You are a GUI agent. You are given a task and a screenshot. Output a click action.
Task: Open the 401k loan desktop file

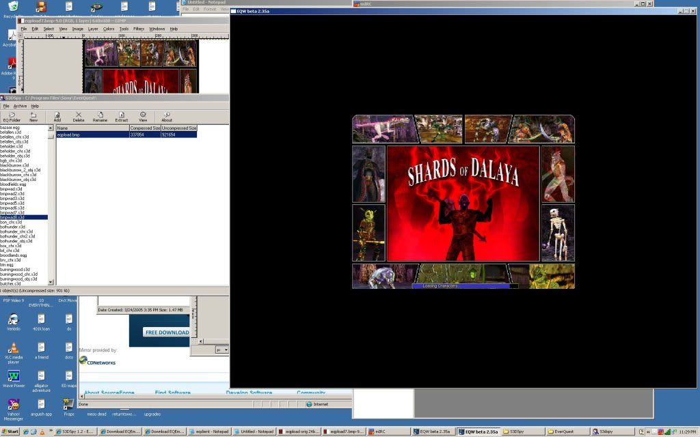point(41,322)
